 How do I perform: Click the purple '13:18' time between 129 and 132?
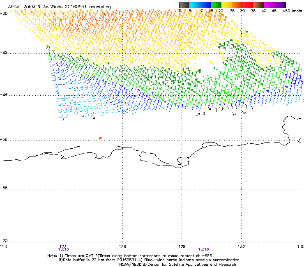[x=203, y=249]
